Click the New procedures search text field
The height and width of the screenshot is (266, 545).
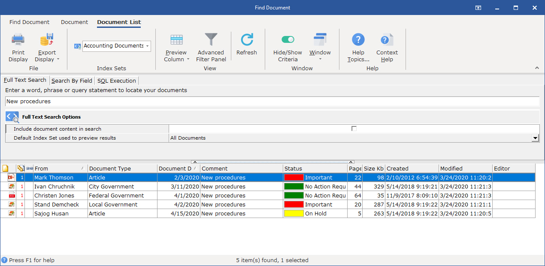tap(272, 102)
